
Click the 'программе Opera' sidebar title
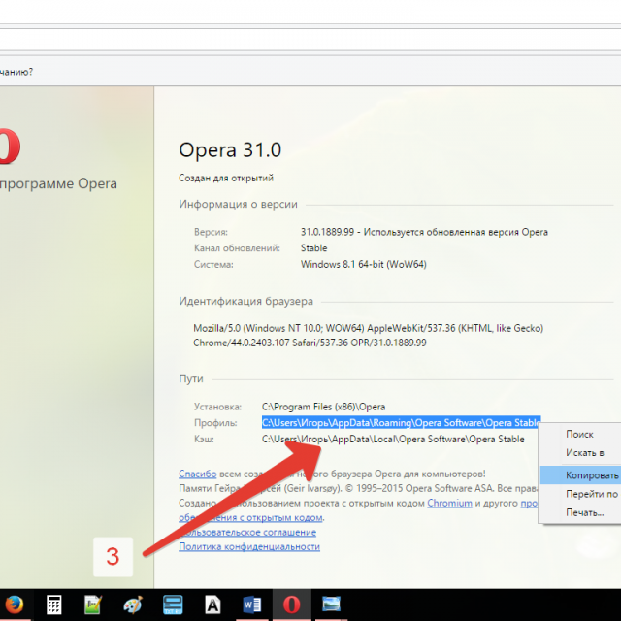58,183
